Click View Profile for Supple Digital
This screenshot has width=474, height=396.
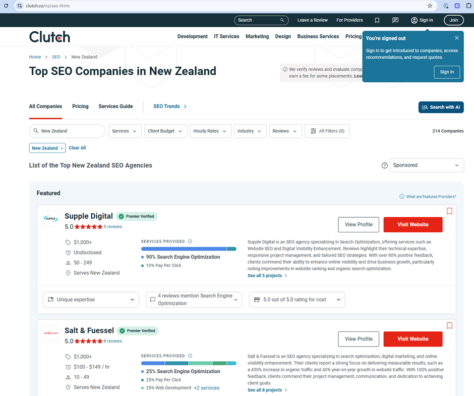point(359,225)
